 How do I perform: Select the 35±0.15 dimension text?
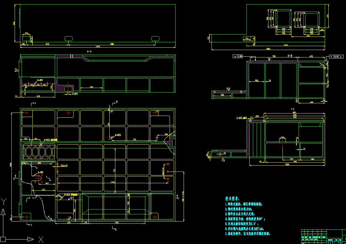(x=64, y=166)
